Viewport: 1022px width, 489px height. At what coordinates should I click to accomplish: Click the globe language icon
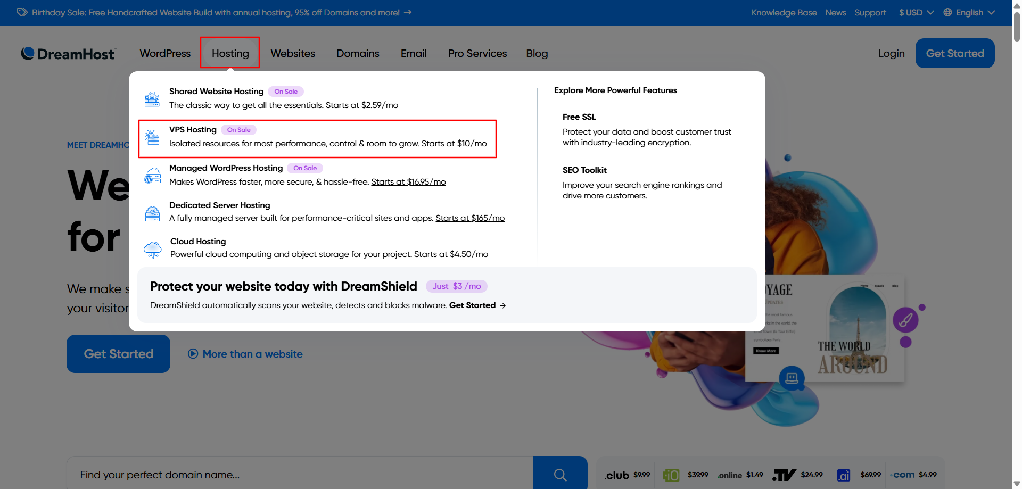[947, 12]
